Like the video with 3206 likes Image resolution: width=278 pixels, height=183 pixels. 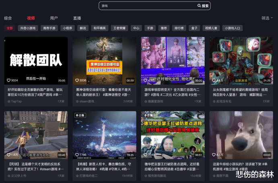pos(77,80)
